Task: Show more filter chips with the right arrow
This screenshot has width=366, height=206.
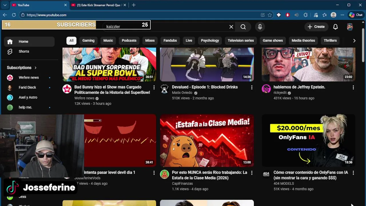Action: click(354, 41)
